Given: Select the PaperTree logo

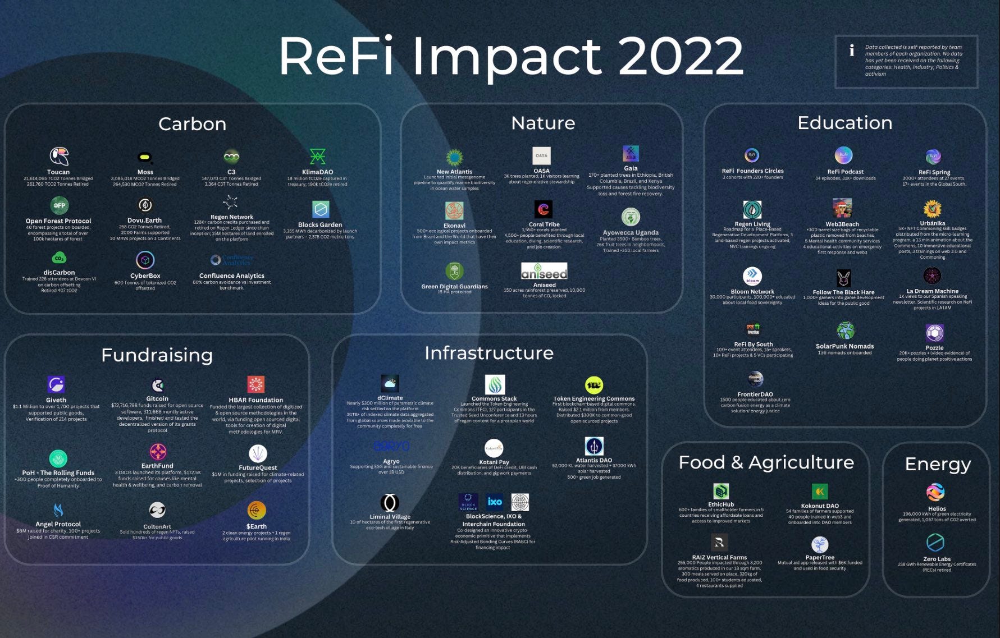Looking at the screenshot, I should click(820, 545).
